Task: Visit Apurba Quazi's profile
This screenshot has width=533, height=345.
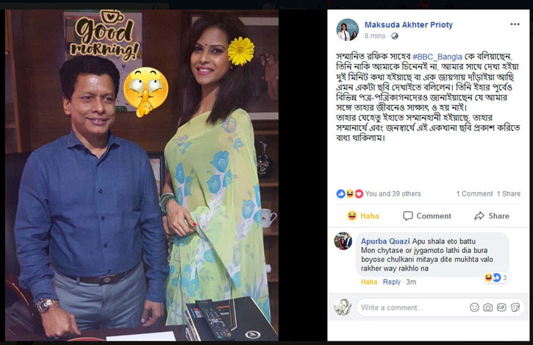Action: (x=385, y=241)
